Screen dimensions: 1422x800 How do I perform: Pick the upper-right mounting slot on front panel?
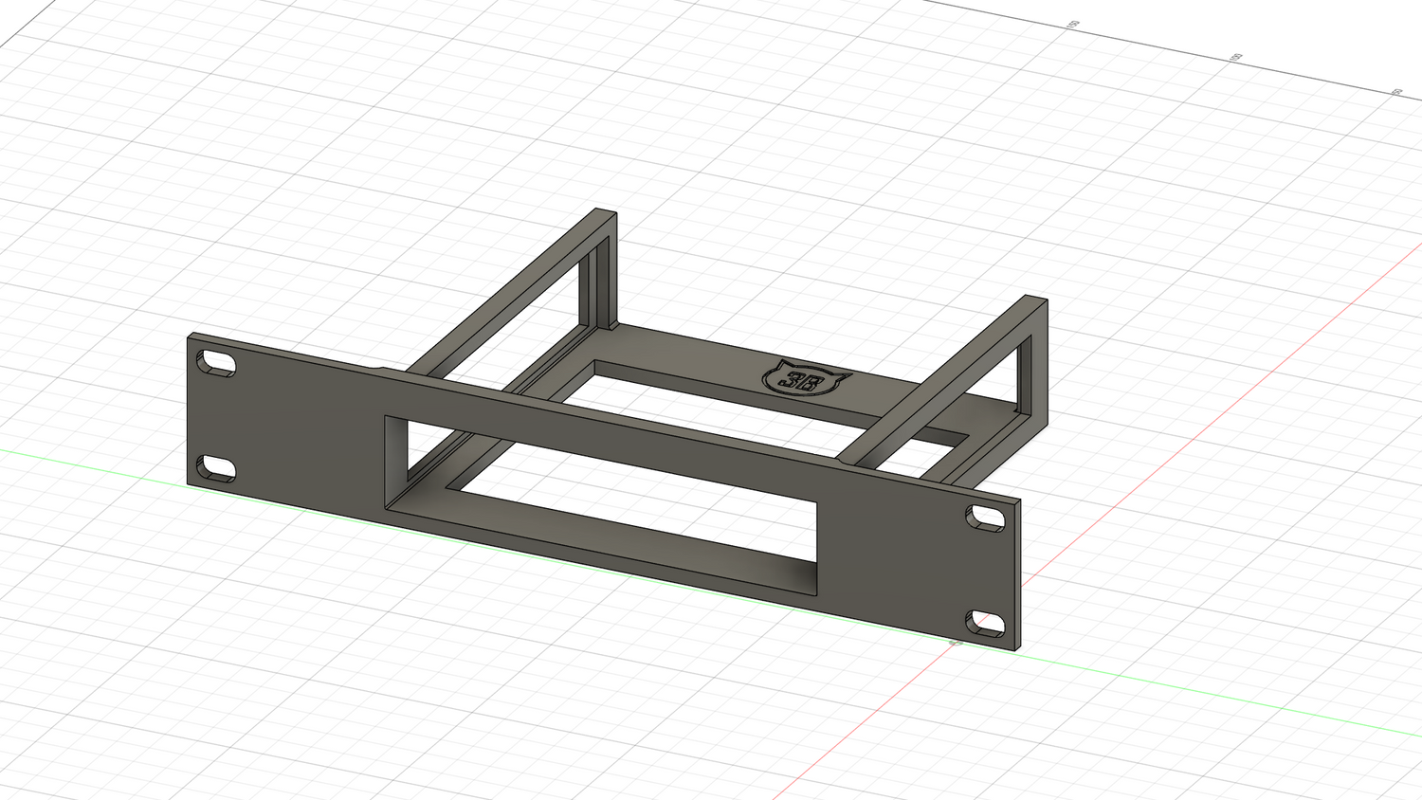tap(985, 517)
